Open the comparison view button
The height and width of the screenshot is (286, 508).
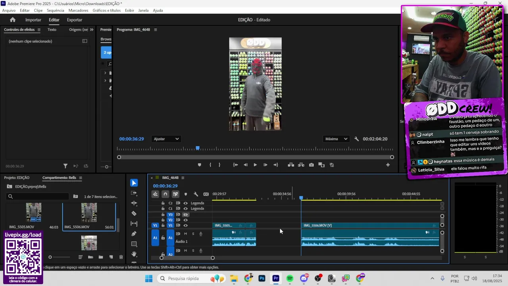pos(321,165)
